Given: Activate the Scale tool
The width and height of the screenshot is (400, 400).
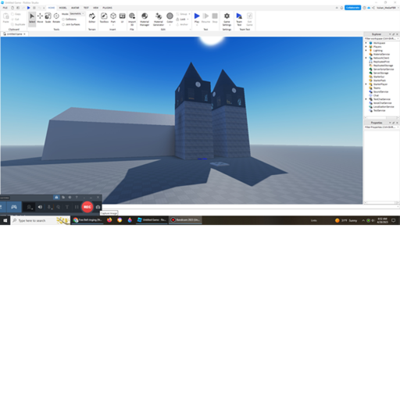Looking at the screenshot, I should 48,18.
